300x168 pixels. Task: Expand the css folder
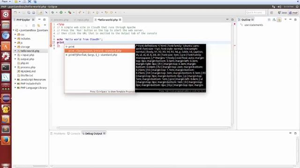coord(15,35)
